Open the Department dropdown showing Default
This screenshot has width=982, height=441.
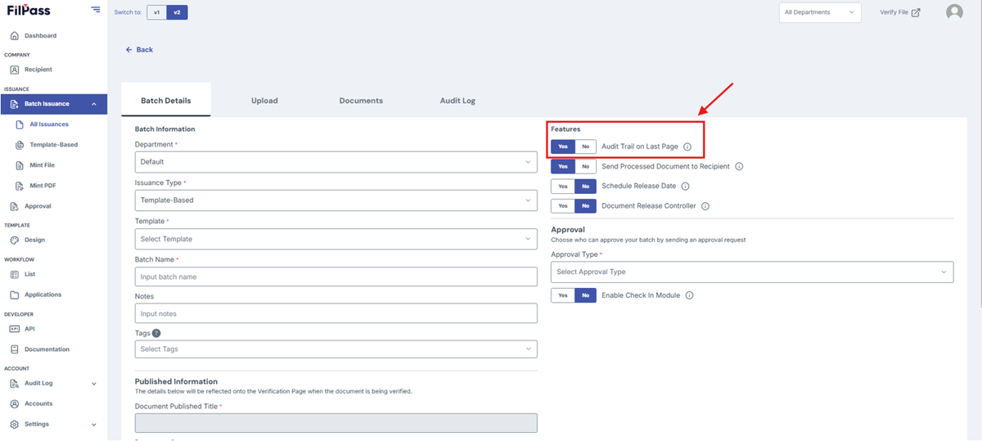[336, 162]
